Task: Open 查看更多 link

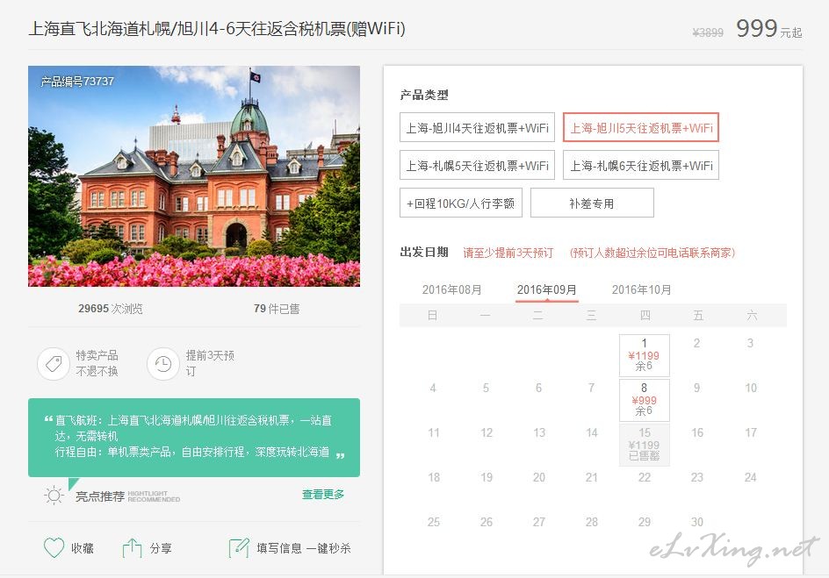Action: [323, 495]
